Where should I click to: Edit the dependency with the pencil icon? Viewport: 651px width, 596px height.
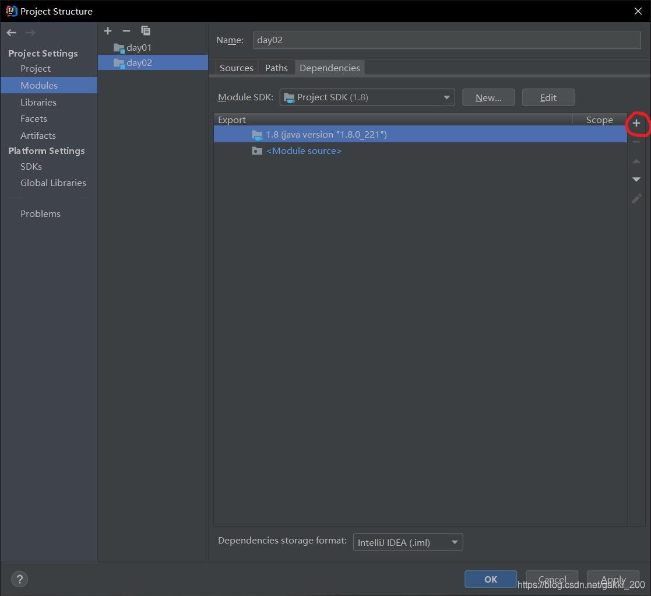click(636, 198)
